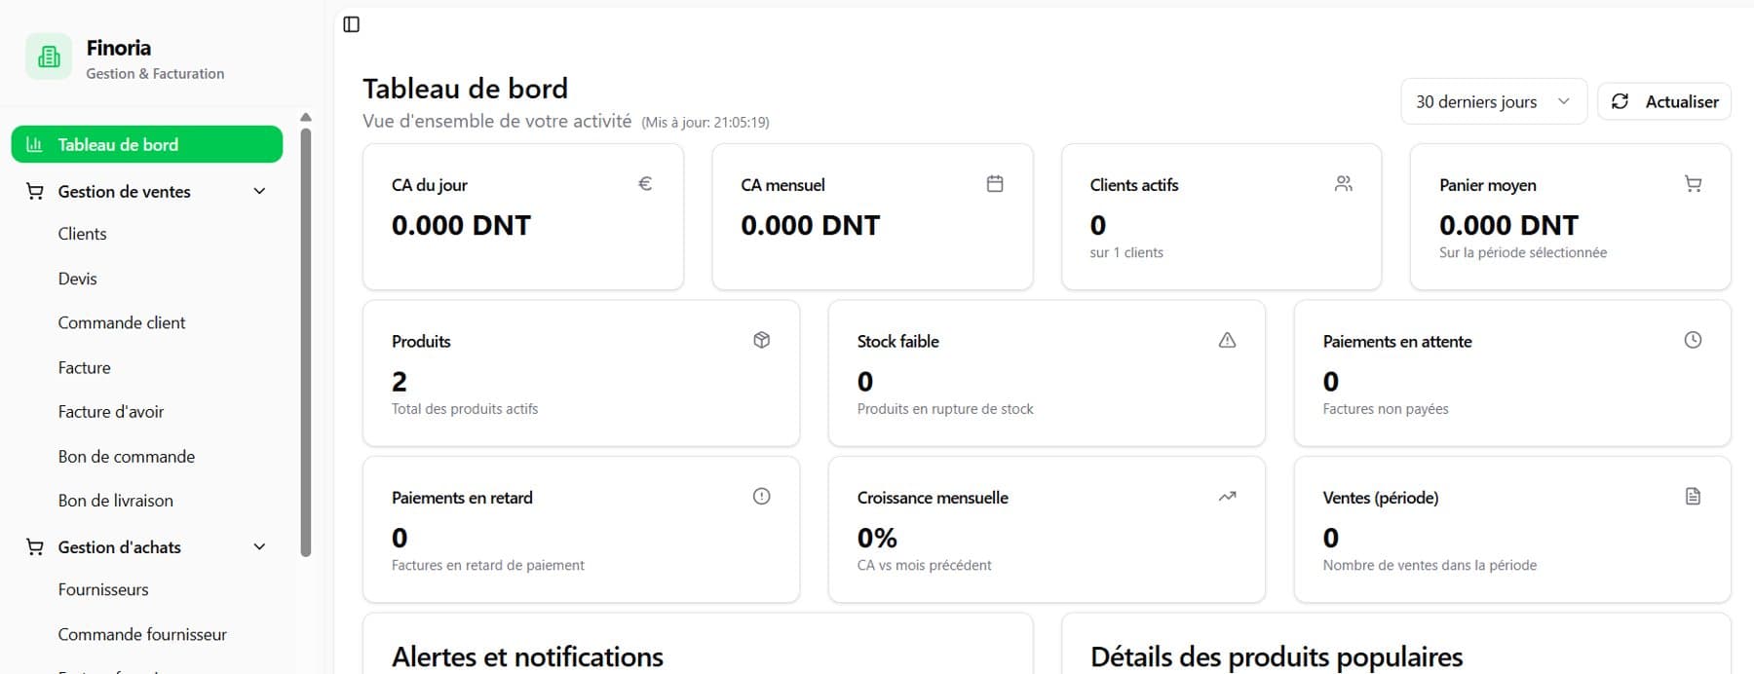Image resolution: width=1754 pixels, height=674 pixels.
Task: Open the Devis page
Action: pos(77,279)
